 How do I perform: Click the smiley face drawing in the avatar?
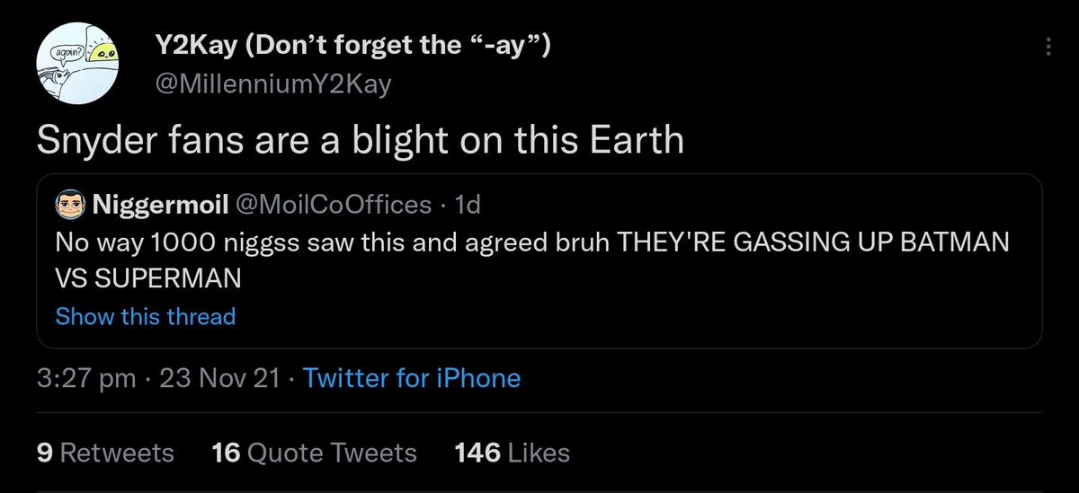(x=105, y=57)
